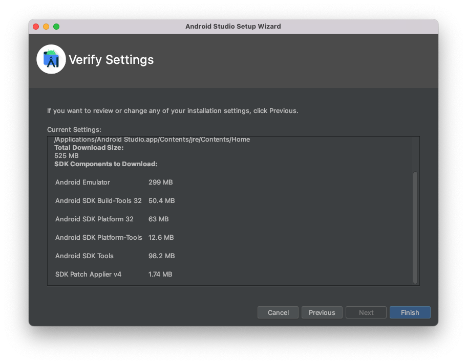Click the JRE path line

152,140
